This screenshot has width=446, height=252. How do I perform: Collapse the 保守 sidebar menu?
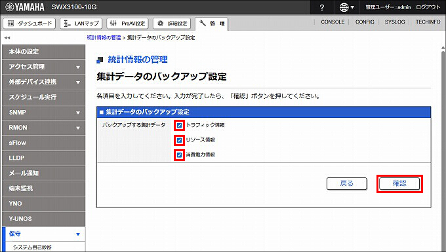pyautogui.click(x=43, y=234)
